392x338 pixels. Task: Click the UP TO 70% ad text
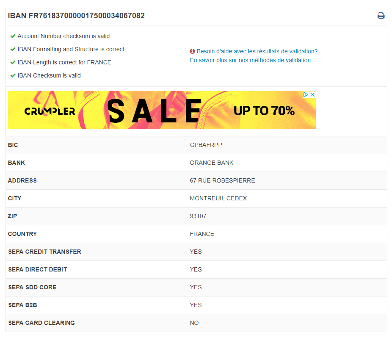pyautogui.click(x=264, y=111)
